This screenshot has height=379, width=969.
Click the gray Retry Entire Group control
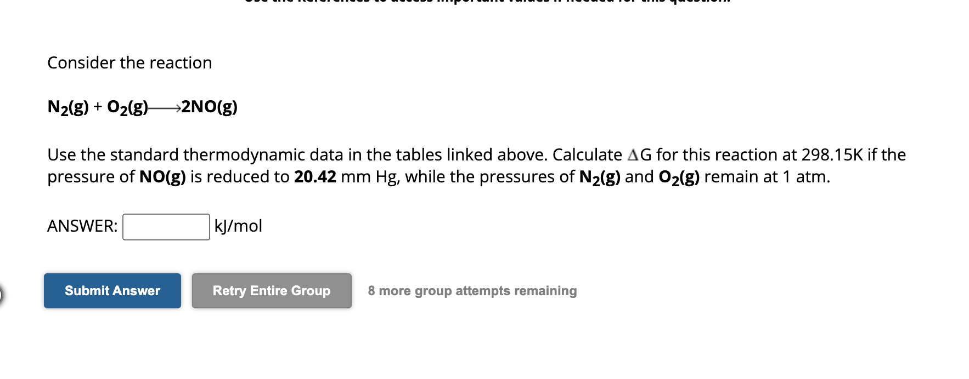click(x=271, y=291)
